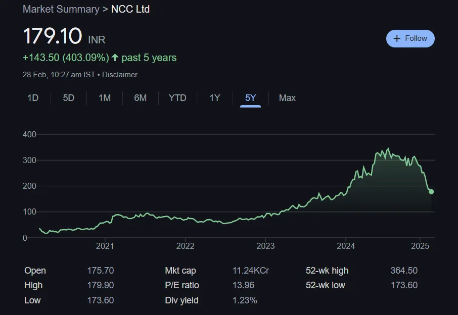This screenshot has width=458, height=315.
Task: Click the Open value 175.70
Action: click(x=101, y=271)
